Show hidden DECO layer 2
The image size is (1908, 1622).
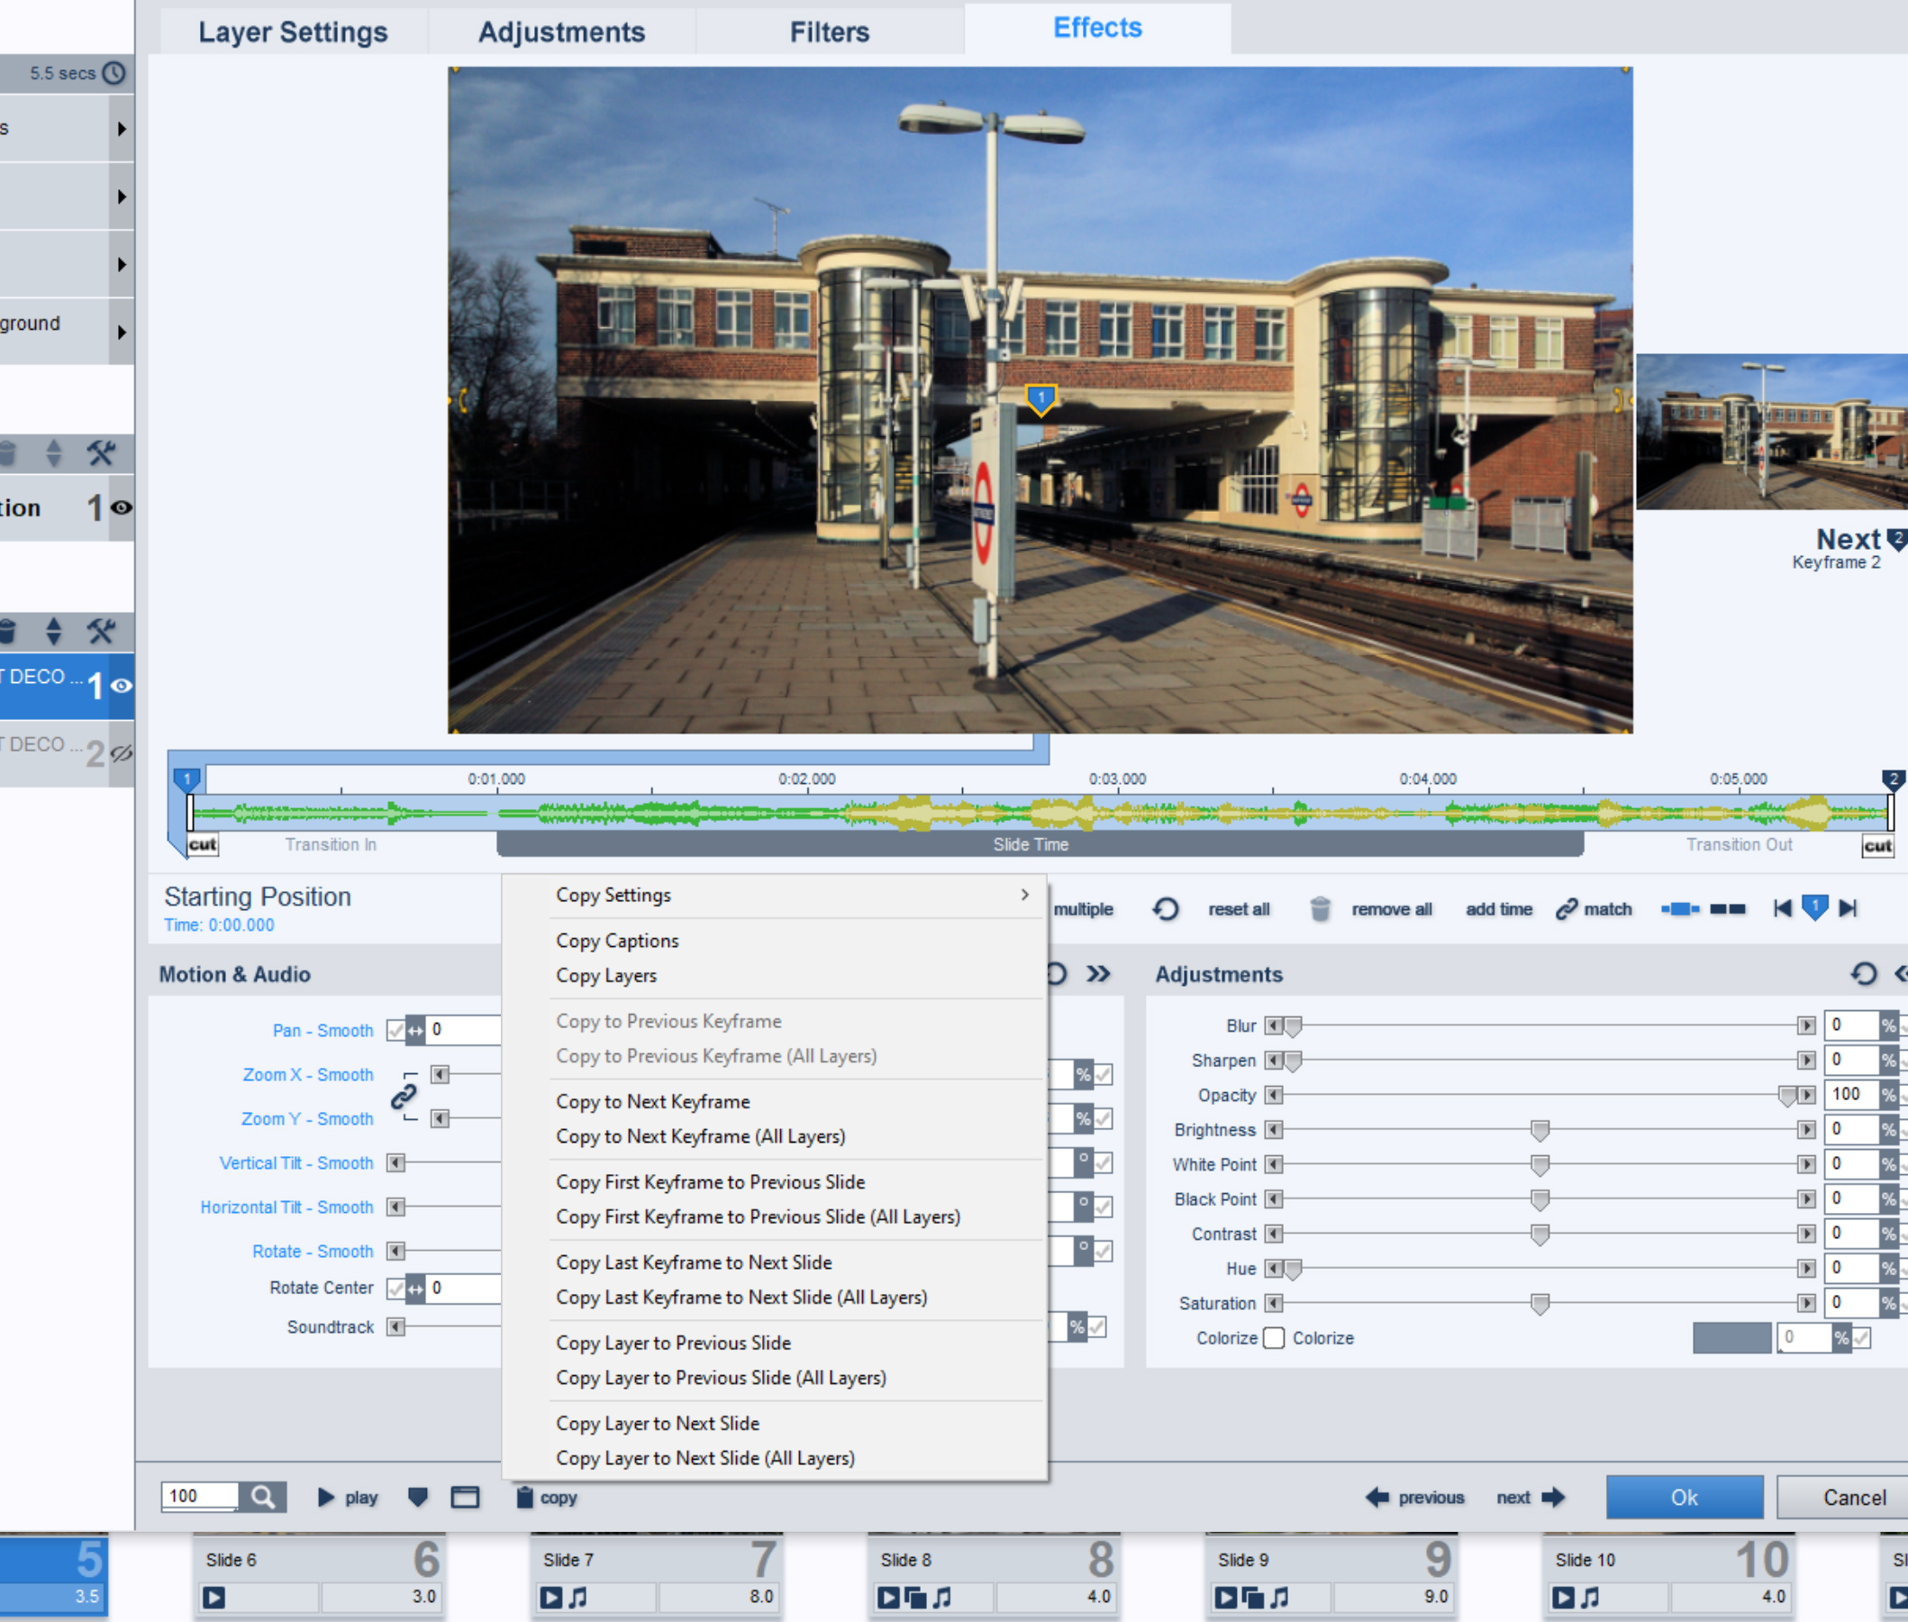tap(122, 754)
